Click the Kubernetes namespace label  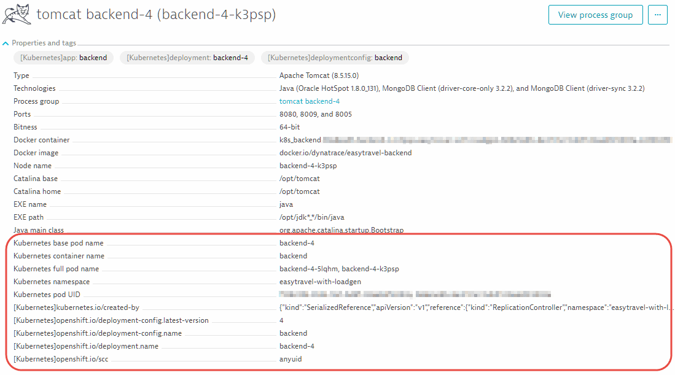(52, 282)
